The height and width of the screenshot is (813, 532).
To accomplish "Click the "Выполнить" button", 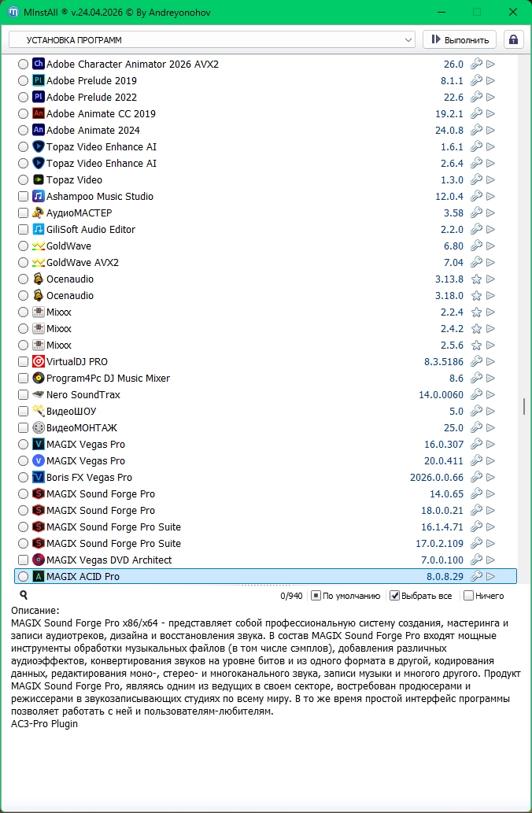I will [x=460, y=40].
